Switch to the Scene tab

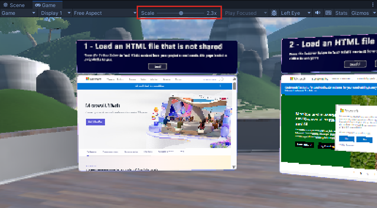14,5
